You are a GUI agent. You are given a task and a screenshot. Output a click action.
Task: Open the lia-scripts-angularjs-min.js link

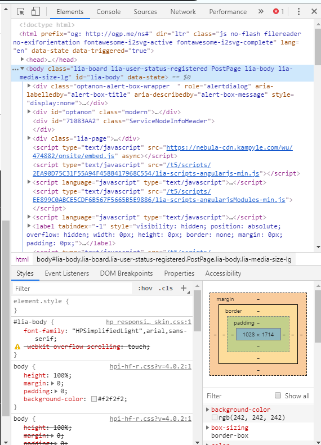(x=146, y=169)
